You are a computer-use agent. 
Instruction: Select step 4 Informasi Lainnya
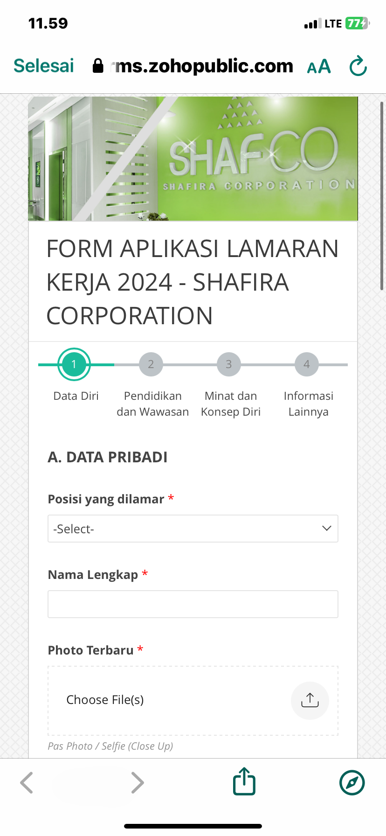(x=307, y=364)
